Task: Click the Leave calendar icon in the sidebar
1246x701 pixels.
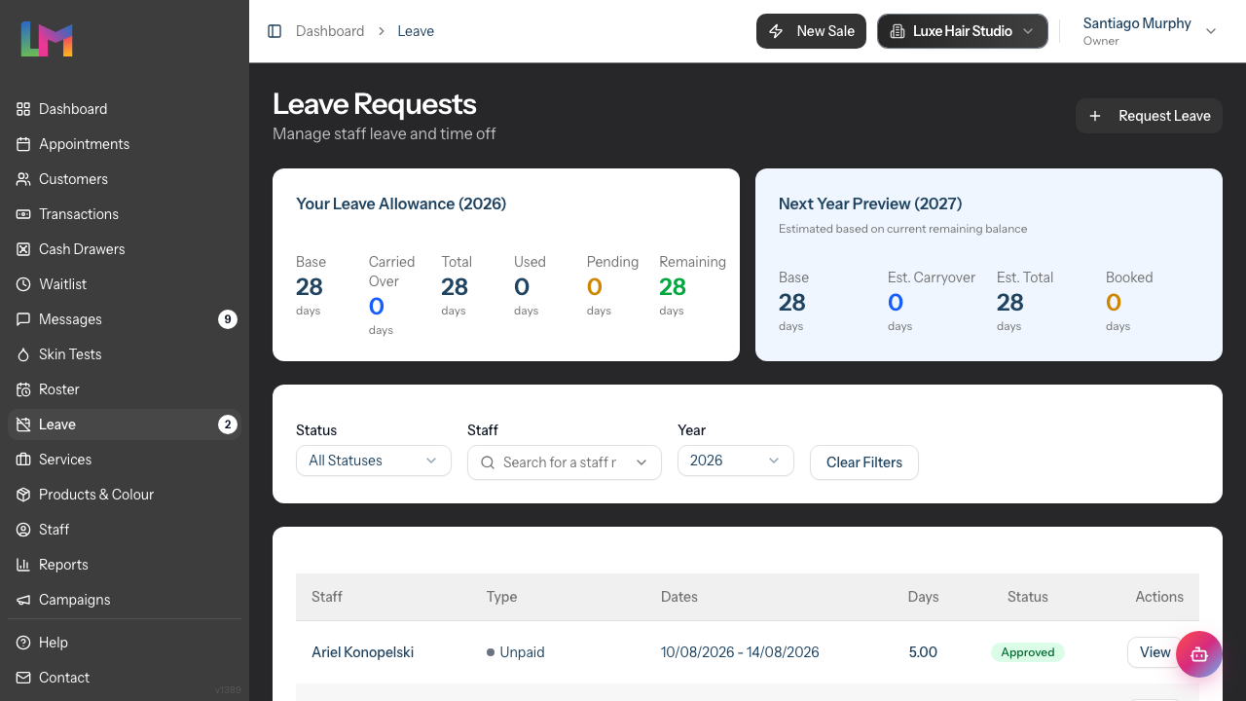Action: (x=23, y=424)
